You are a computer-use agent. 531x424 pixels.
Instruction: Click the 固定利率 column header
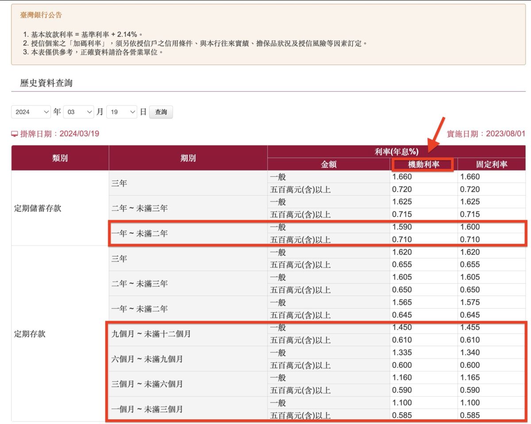(492, 164)
